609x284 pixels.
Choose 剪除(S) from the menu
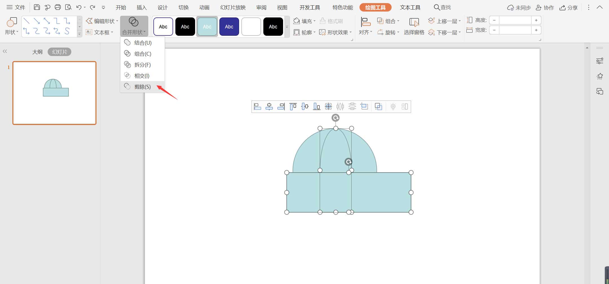(142, 87)
